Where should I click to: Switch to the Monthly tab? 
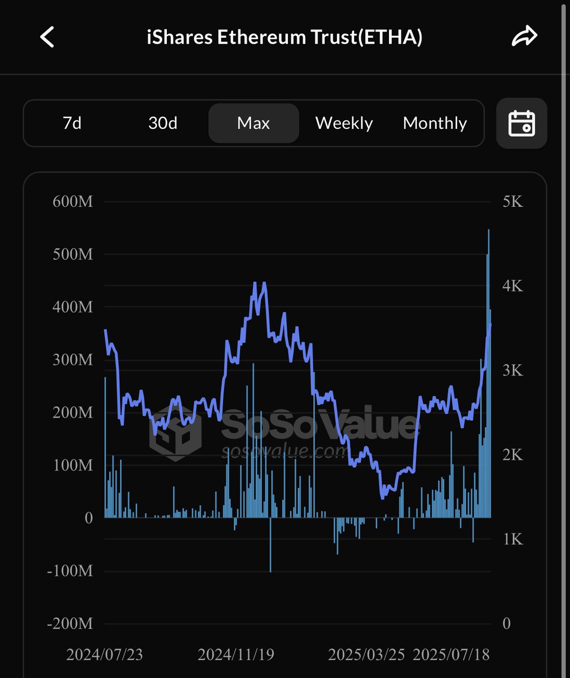tap(435, 123)
